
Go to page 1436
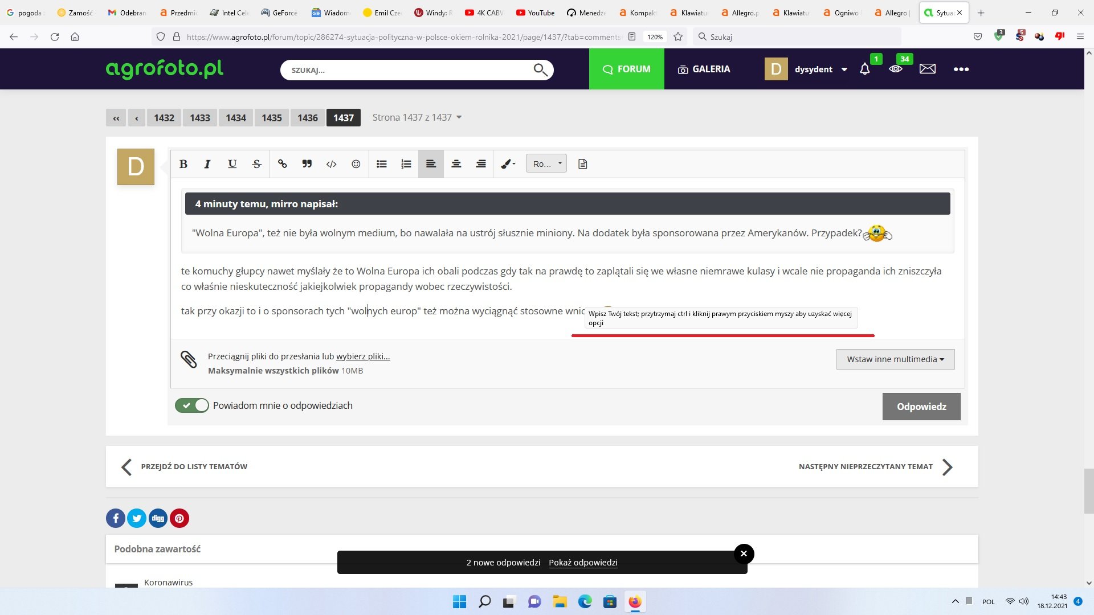pos(308,118)
